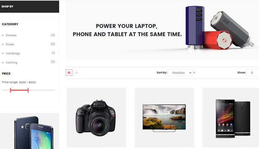Open the flat-screen TV product thumbnail
This screenshot has height=149, width=259.
[164, 118]
